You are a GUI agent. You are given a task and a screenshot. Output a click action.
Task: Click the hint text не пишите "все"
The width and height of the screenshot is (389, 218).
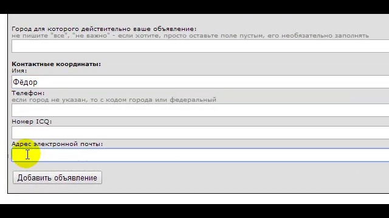190,36
